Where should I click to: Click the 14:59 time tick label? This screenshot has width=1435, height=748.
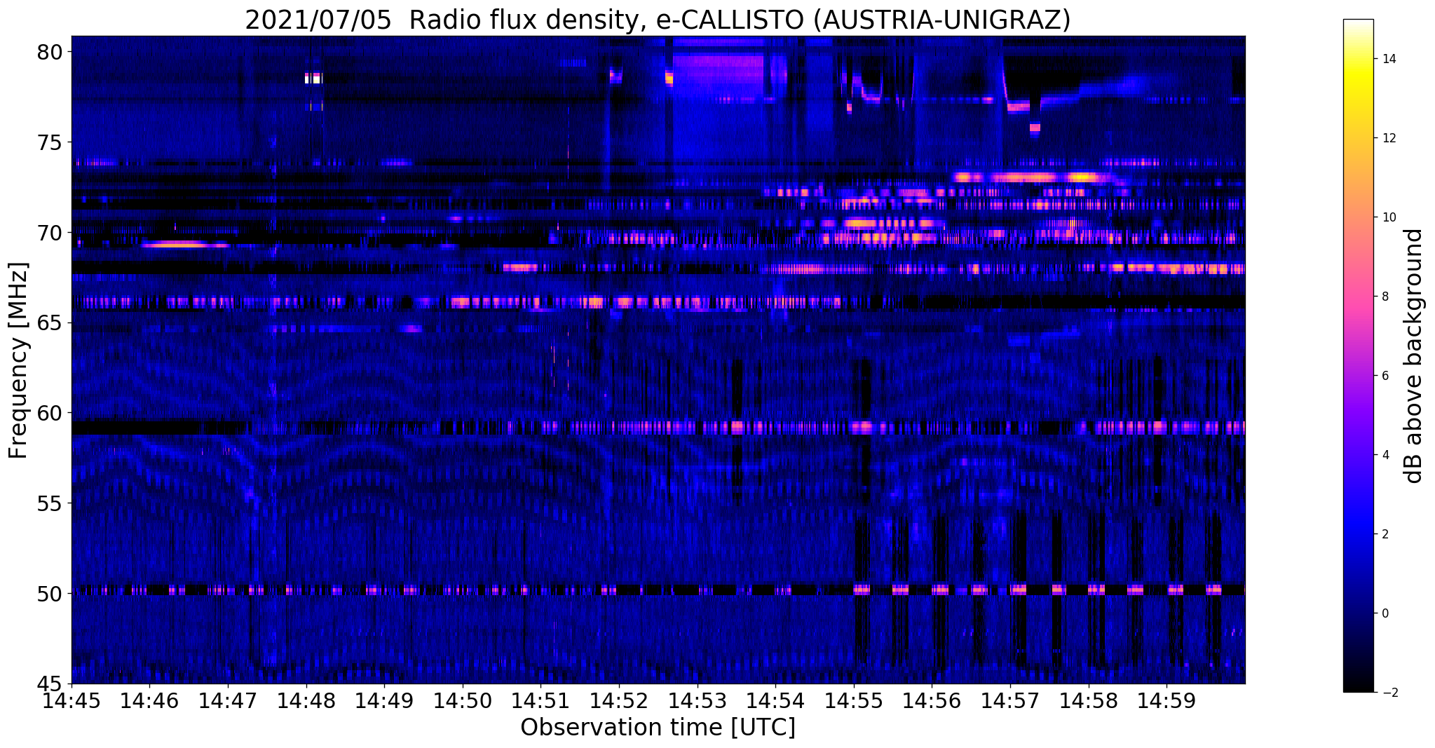(1167, 700)
